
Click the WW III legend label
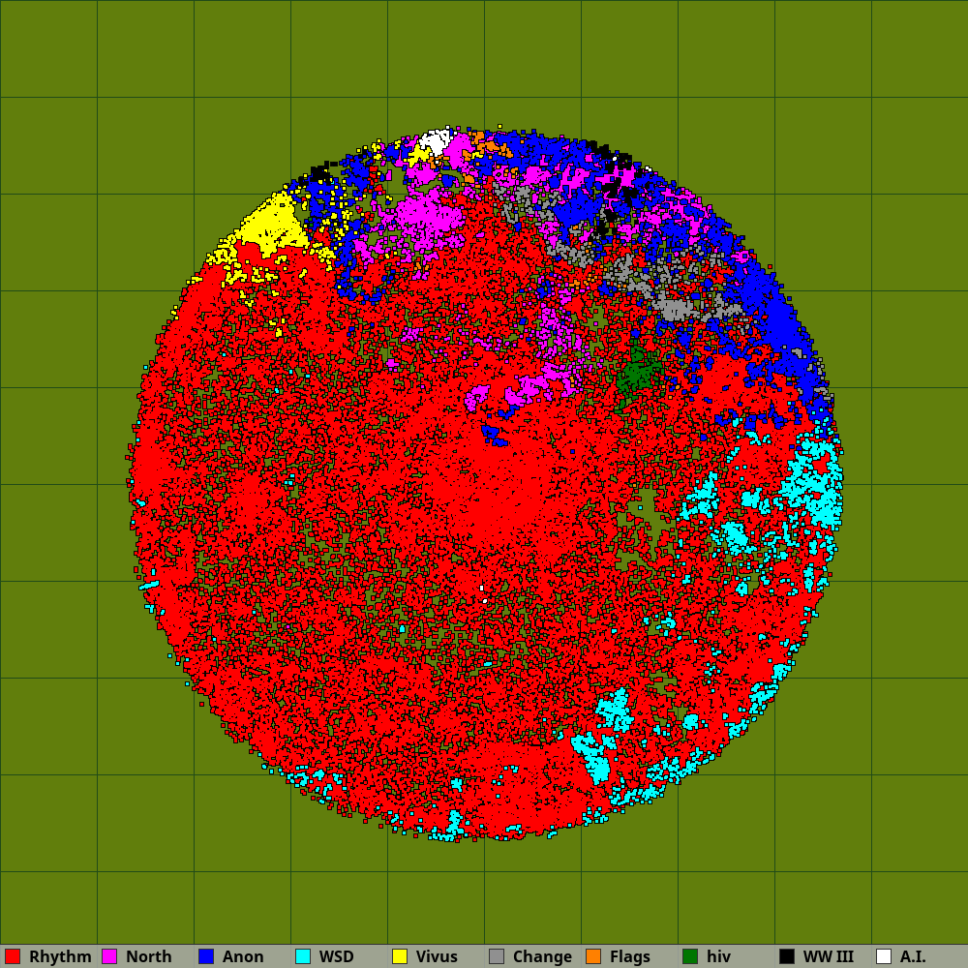[828, 956]
